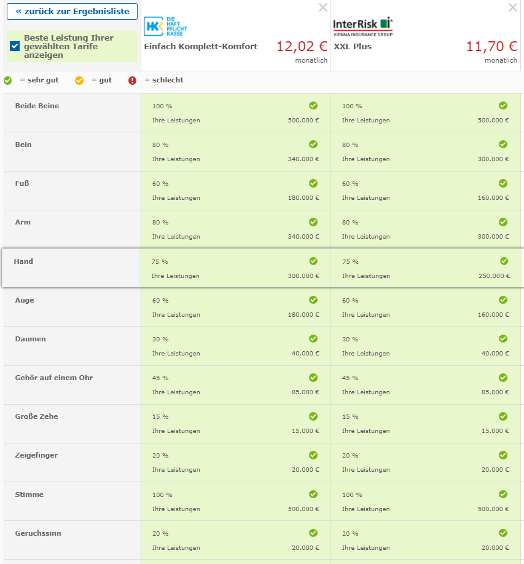The width and height of the screenshot is (524, 564).
Task: Click green checkmark in InterRisk Stimme row
Action: click(503, 494)
